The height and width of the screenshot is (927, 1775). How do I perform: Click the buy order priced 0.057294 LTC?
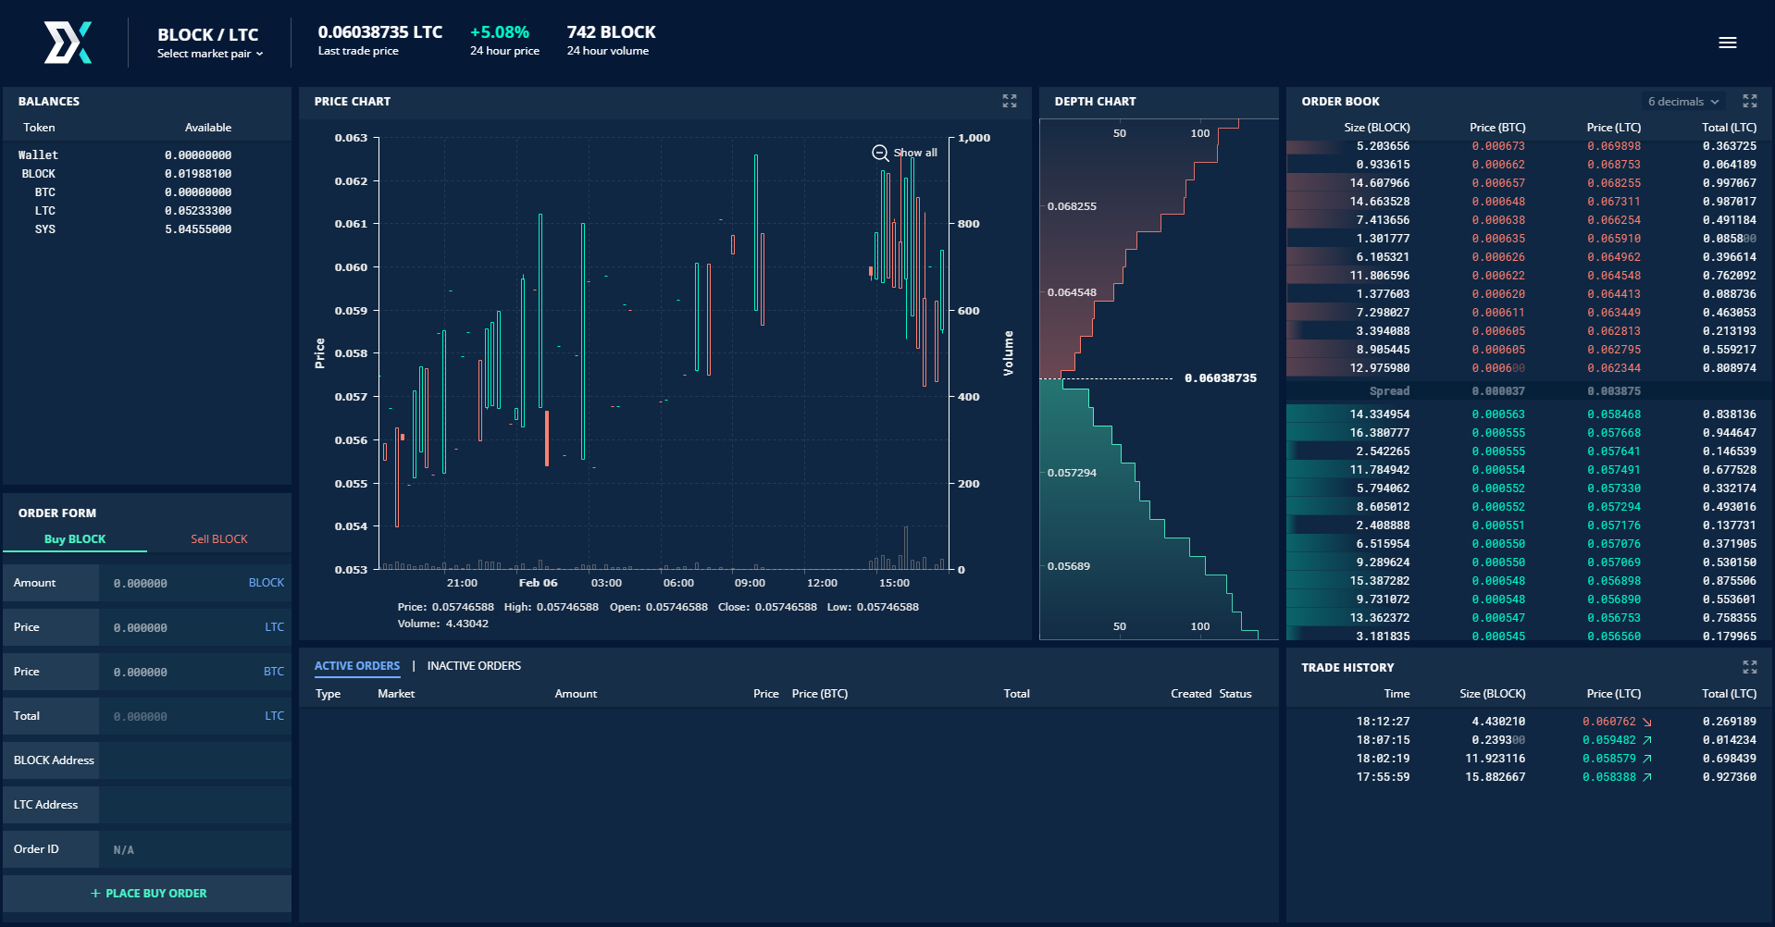click(1529, 507)
